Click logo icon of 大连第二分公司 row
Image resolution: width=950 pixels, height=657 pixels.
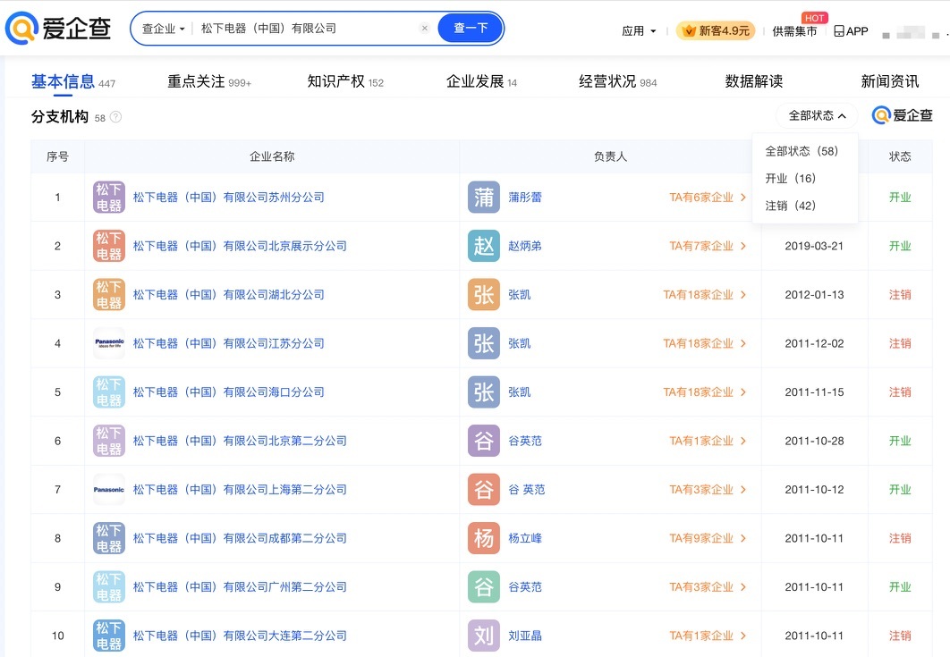tap(109, 636)
